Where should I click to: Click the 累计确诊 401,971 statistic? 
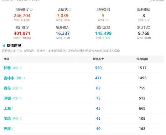click(22, 32)
